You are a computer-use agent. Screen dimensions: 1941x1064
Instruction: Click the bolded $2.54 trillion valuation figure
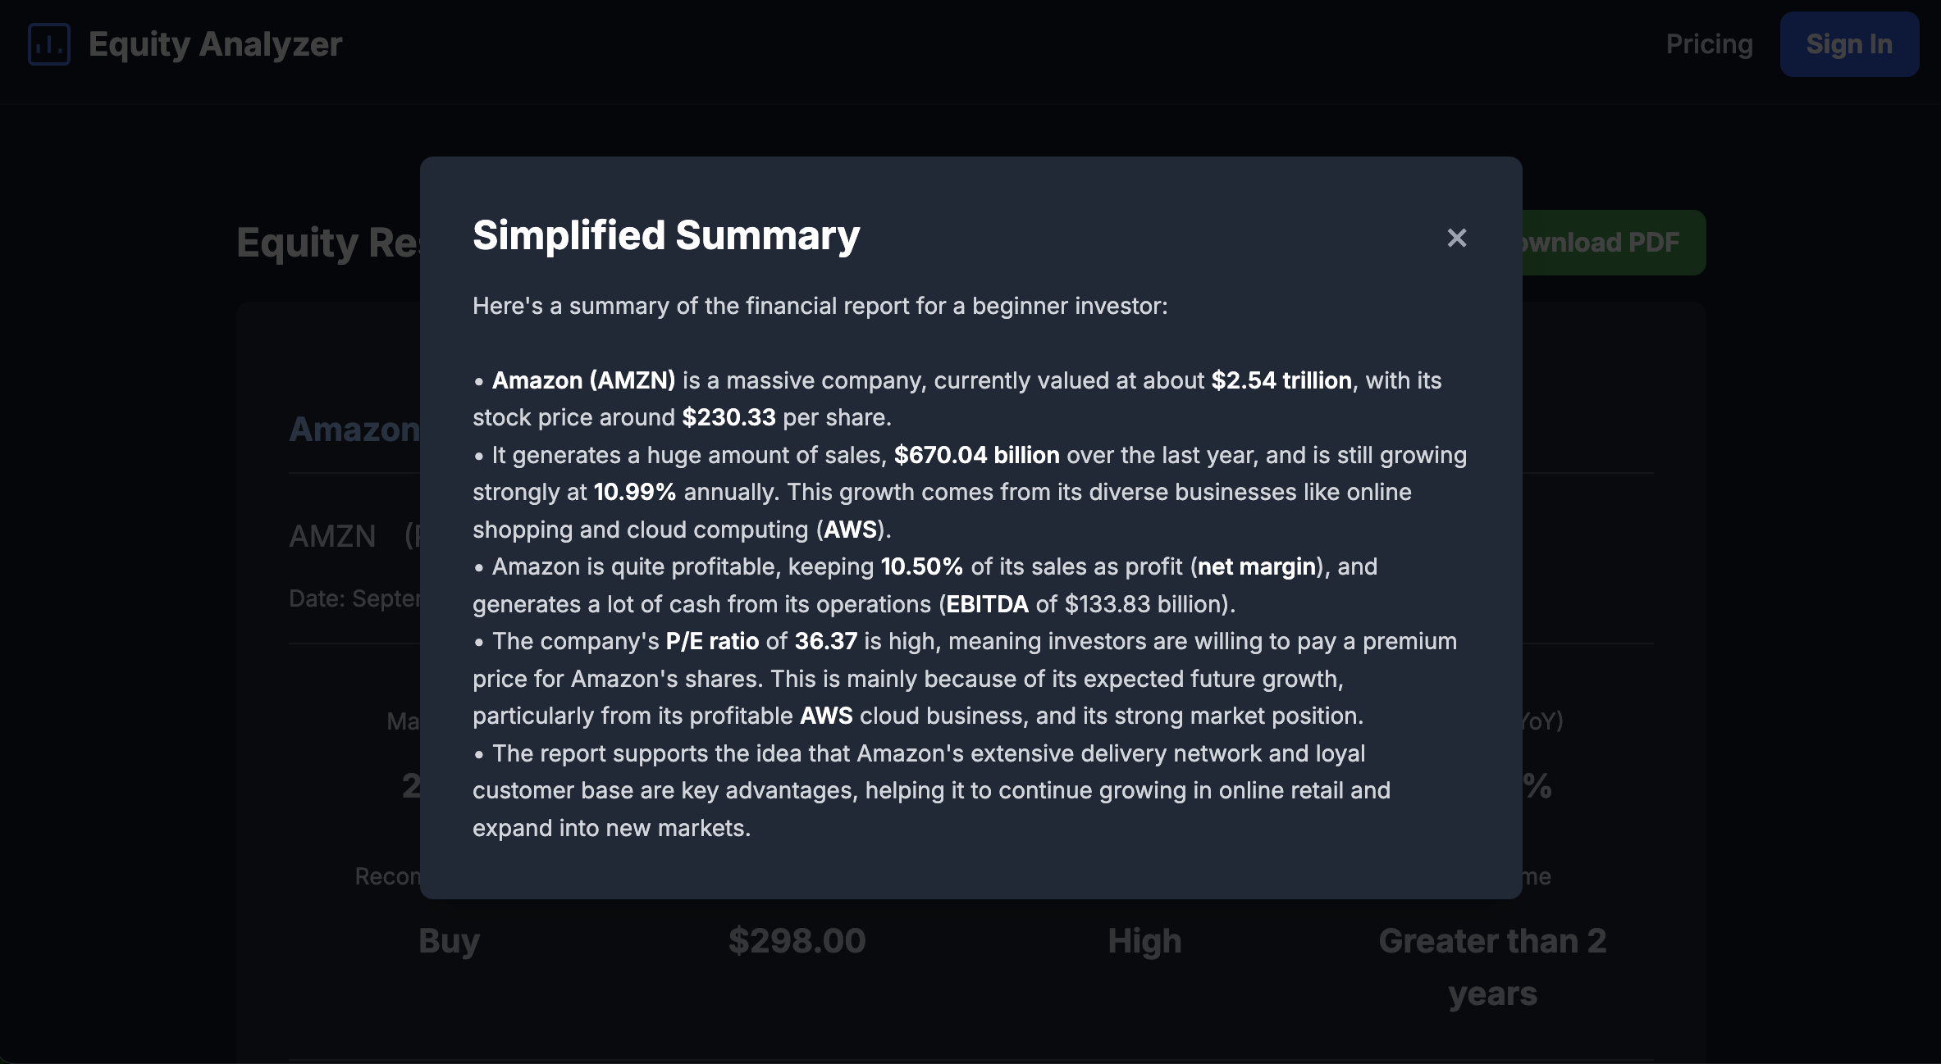tap(1281, 380)
